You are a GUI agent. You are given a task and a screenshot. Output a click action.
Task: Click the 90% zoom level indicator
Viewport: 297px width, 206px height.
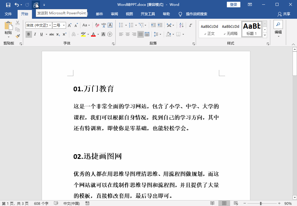click(288, 203)
